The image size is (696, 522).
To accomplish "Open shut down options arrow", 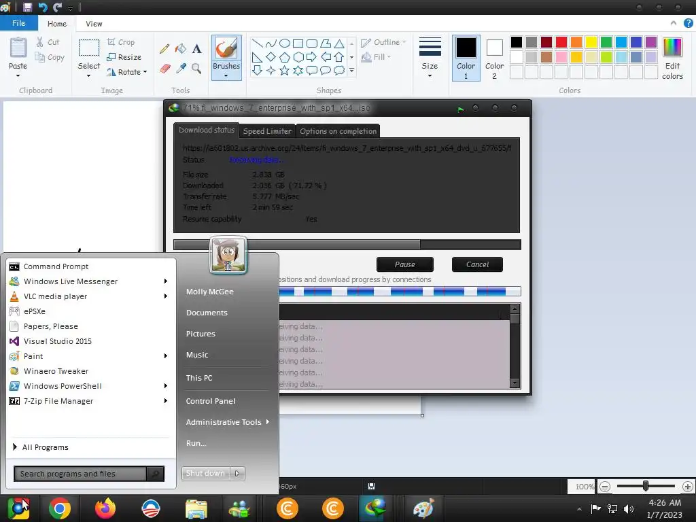I will click(237, 473).
